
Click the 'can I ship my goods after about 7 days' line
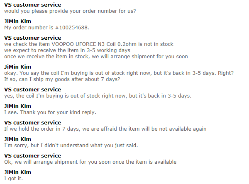click(62, 79)
